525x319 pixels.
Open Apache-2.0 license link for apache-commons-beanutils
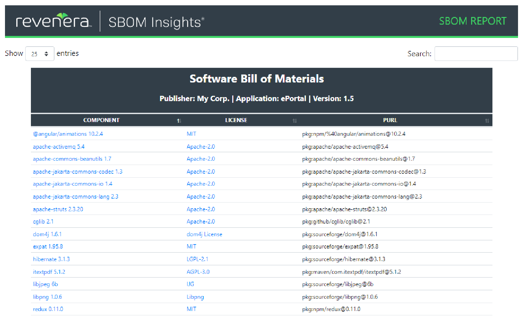201,159
